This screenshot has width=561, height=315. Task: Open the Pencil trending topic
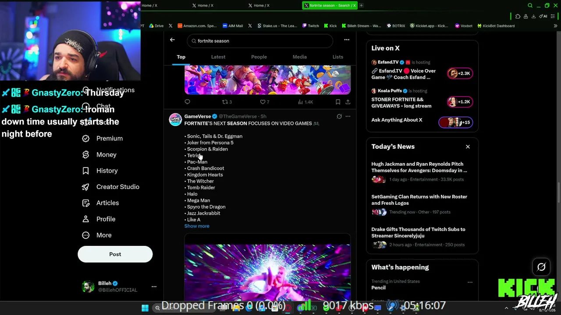379,288
